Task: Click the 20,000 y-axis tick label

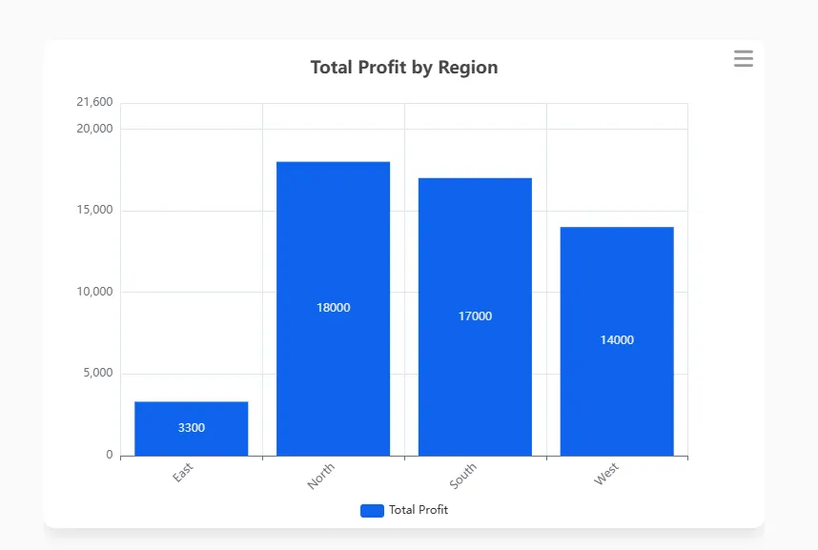Action: (94, 129)
